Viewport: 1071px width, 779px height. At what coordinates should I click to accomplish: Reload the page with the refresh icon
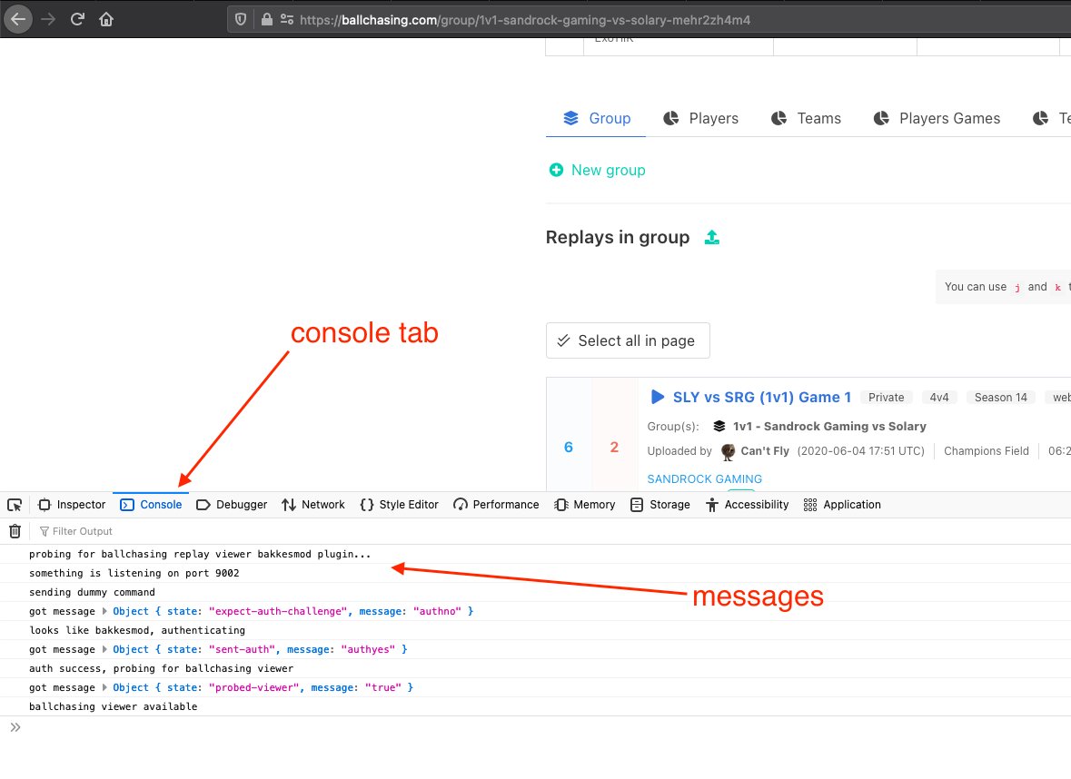[x=77, y=19]
